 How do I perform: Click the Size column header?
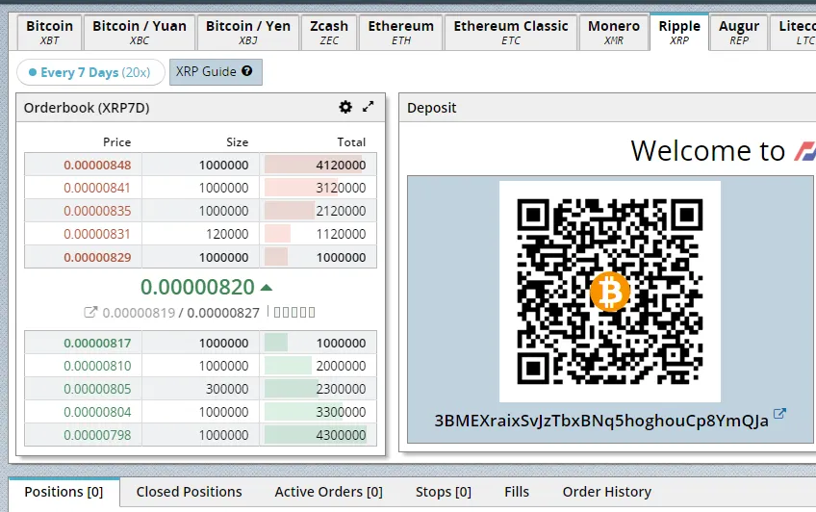tap(237, 142)
